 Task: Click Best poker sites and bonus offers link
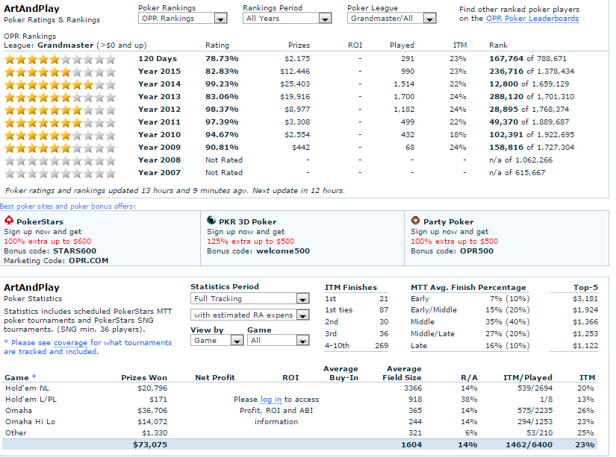click(x=68, y=207)
